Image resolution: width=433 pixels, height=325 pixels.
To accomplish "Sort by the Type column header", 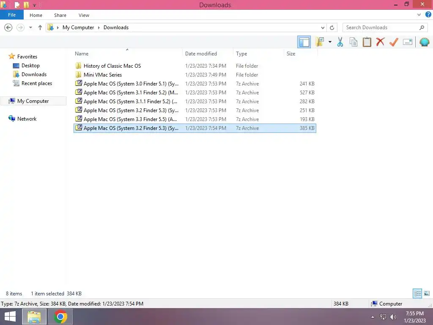I will click(x=258, y=54).
